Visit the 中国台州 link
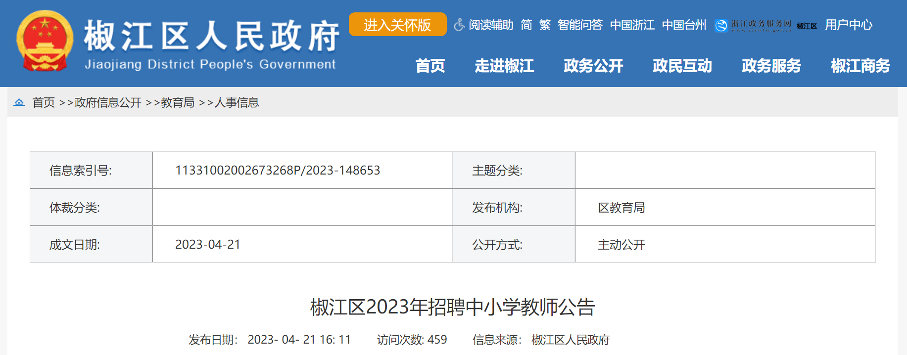The height and width of the screenshot is (355, 907). coord(684,25)
